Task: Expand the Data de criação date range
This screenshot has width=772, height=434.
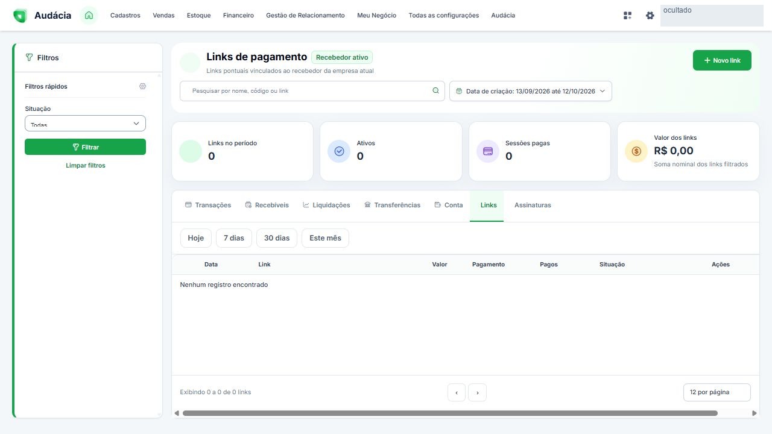Action: click(531, 91)
